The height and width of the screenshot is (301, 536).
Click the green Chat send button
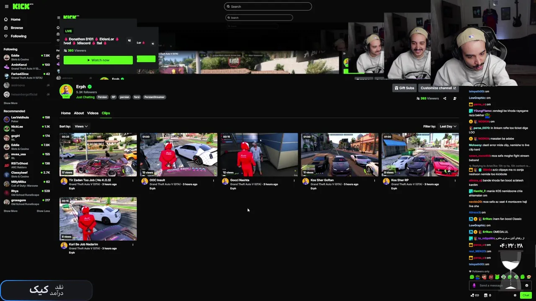click(526, 295)
